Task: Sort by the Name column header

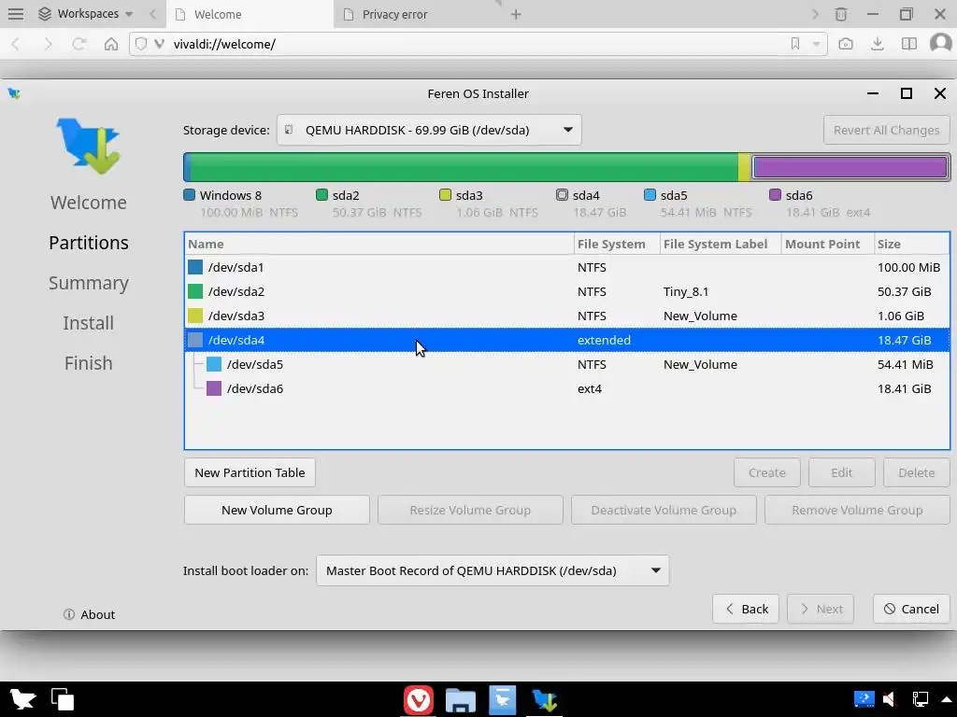Action: [379, 244]
